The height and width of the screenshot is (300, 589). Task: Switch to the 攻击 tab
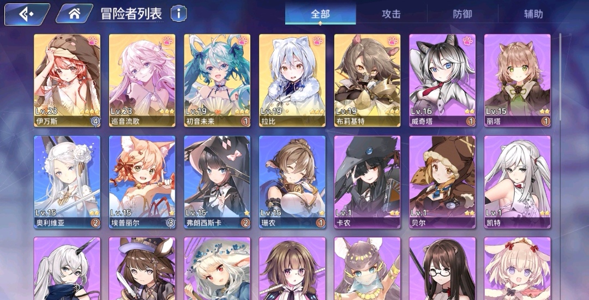click(x=392, y=14)
